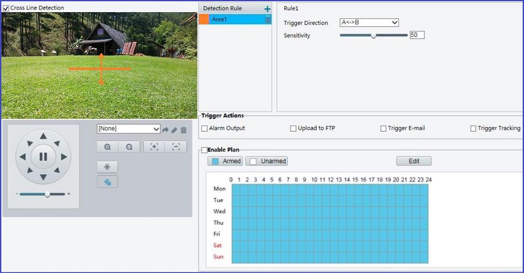524x273 pixels.
Task: Pan camera left with PTZ arrow
Action: (23, 157)
